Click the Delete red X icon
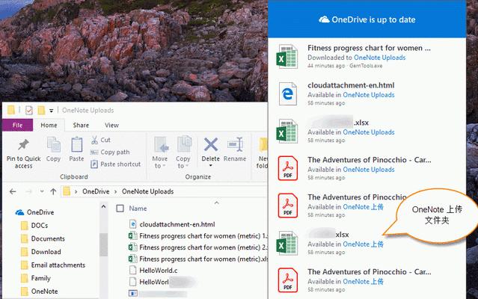The width and height of the screenshot is (478, 299). [211, 144]
